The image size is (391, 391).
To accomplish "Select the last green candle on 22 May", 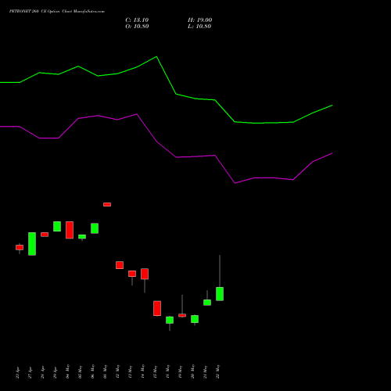I will pos(220,294).
